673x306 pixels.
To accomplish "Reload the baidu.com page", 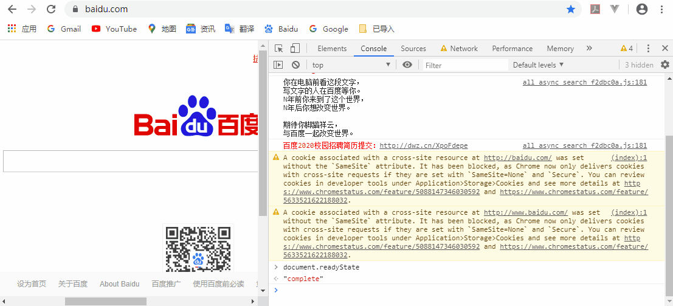I will [51, 9].
